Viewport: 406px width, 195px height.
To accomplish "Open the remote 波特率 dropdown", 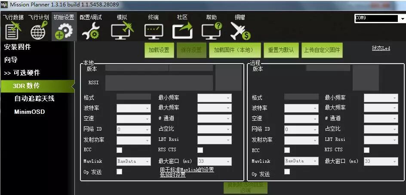I will click(x=301, y=108).
